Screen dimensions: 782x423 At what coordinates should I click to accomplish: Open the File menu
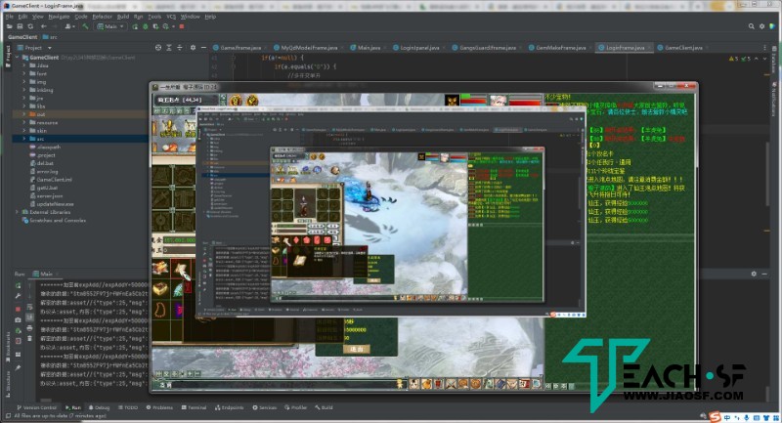(10, 17)
